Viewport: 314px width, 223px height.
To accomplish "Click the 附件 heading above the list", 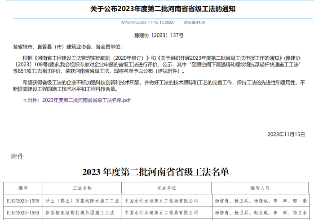I will pos(18,157).
